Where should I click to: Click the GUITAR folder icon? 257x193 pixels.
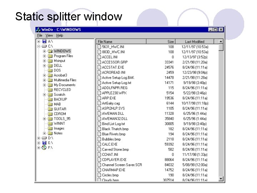pos(50,109)
